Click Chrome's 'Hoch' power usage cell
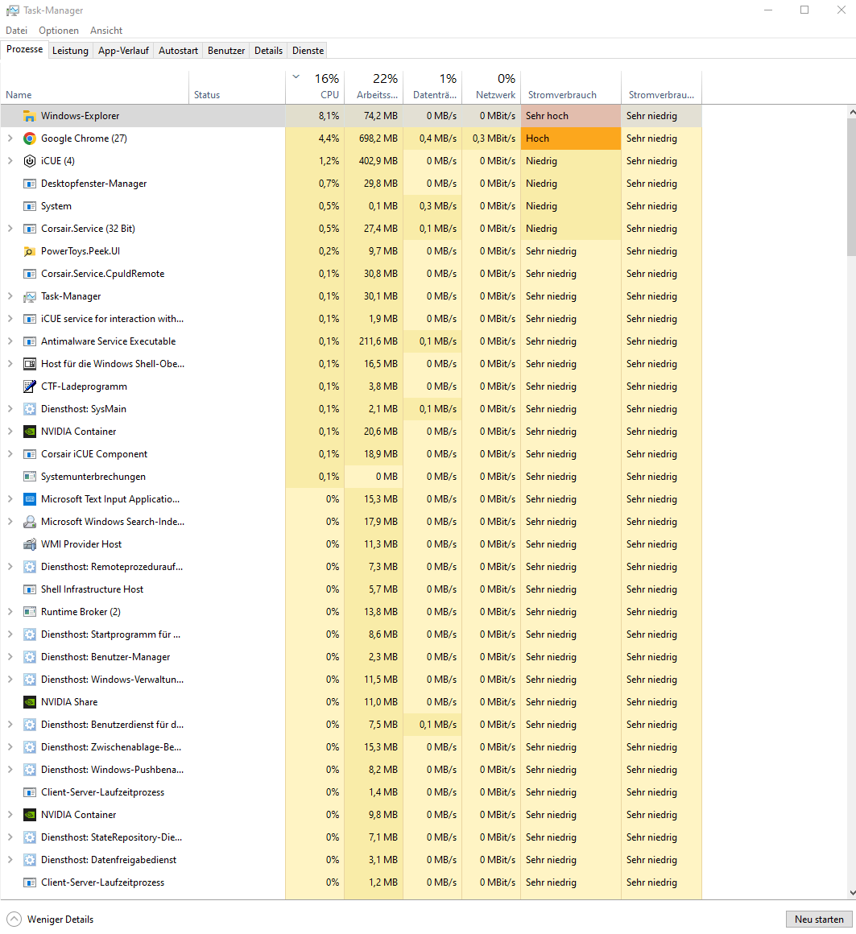Image resolution: width=856 pixels, height=934 pixels. 571,138
